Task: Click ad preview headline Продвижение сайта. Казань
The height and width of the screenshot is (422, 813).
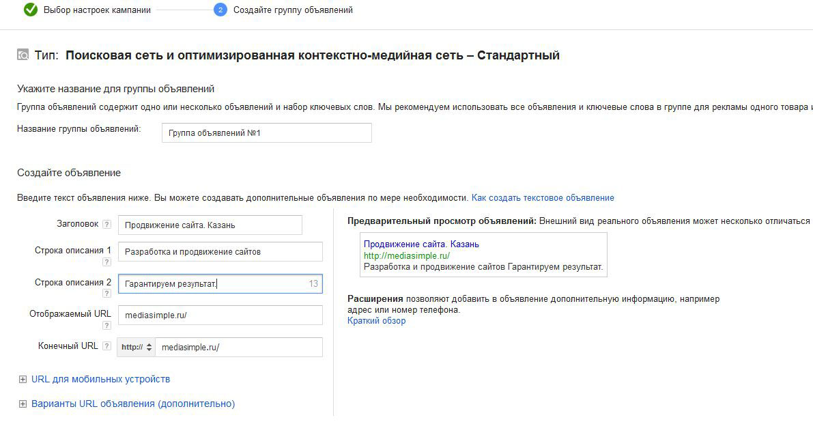Action: 421,244
